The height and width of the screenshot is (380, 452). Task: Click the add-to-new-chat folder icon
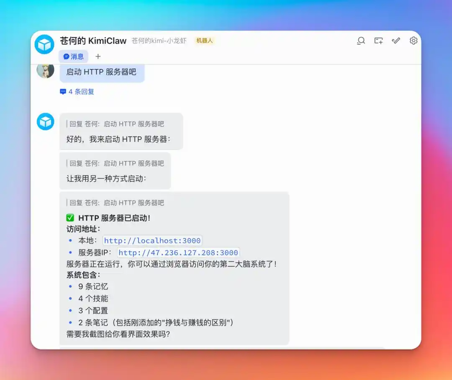point(378,41)
